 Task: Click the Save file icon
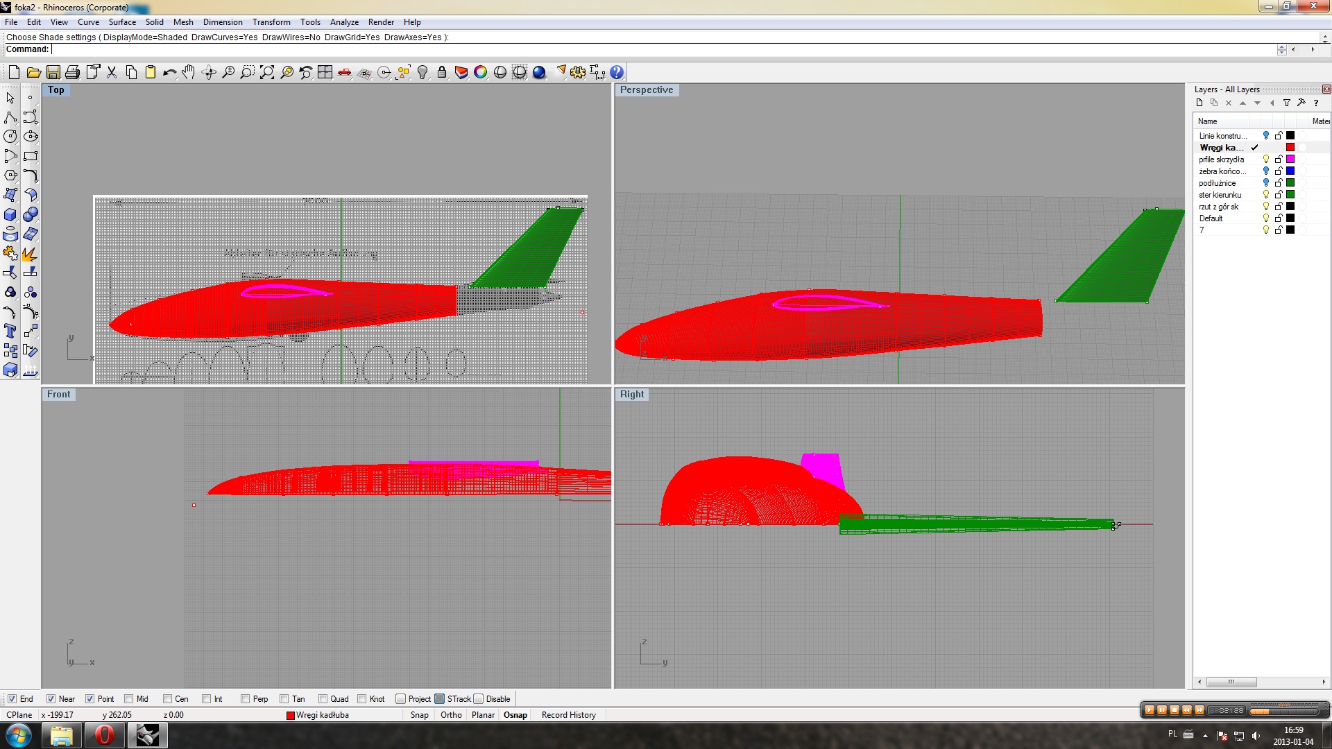pyautogui.click(x=53, y=72)
